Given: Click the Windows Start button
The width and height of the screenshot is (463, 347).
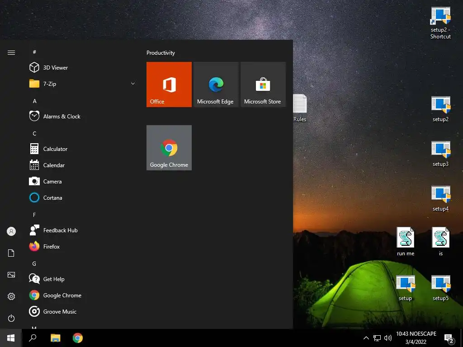Looking at the screenshot, I should pyautogui.click(x=11, y=338).
